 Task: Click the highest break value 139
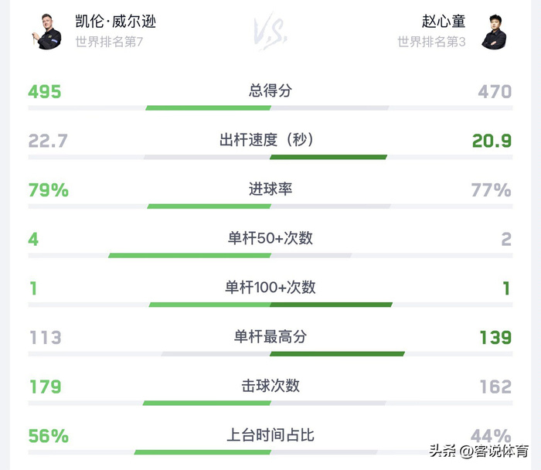coord(496,338)
